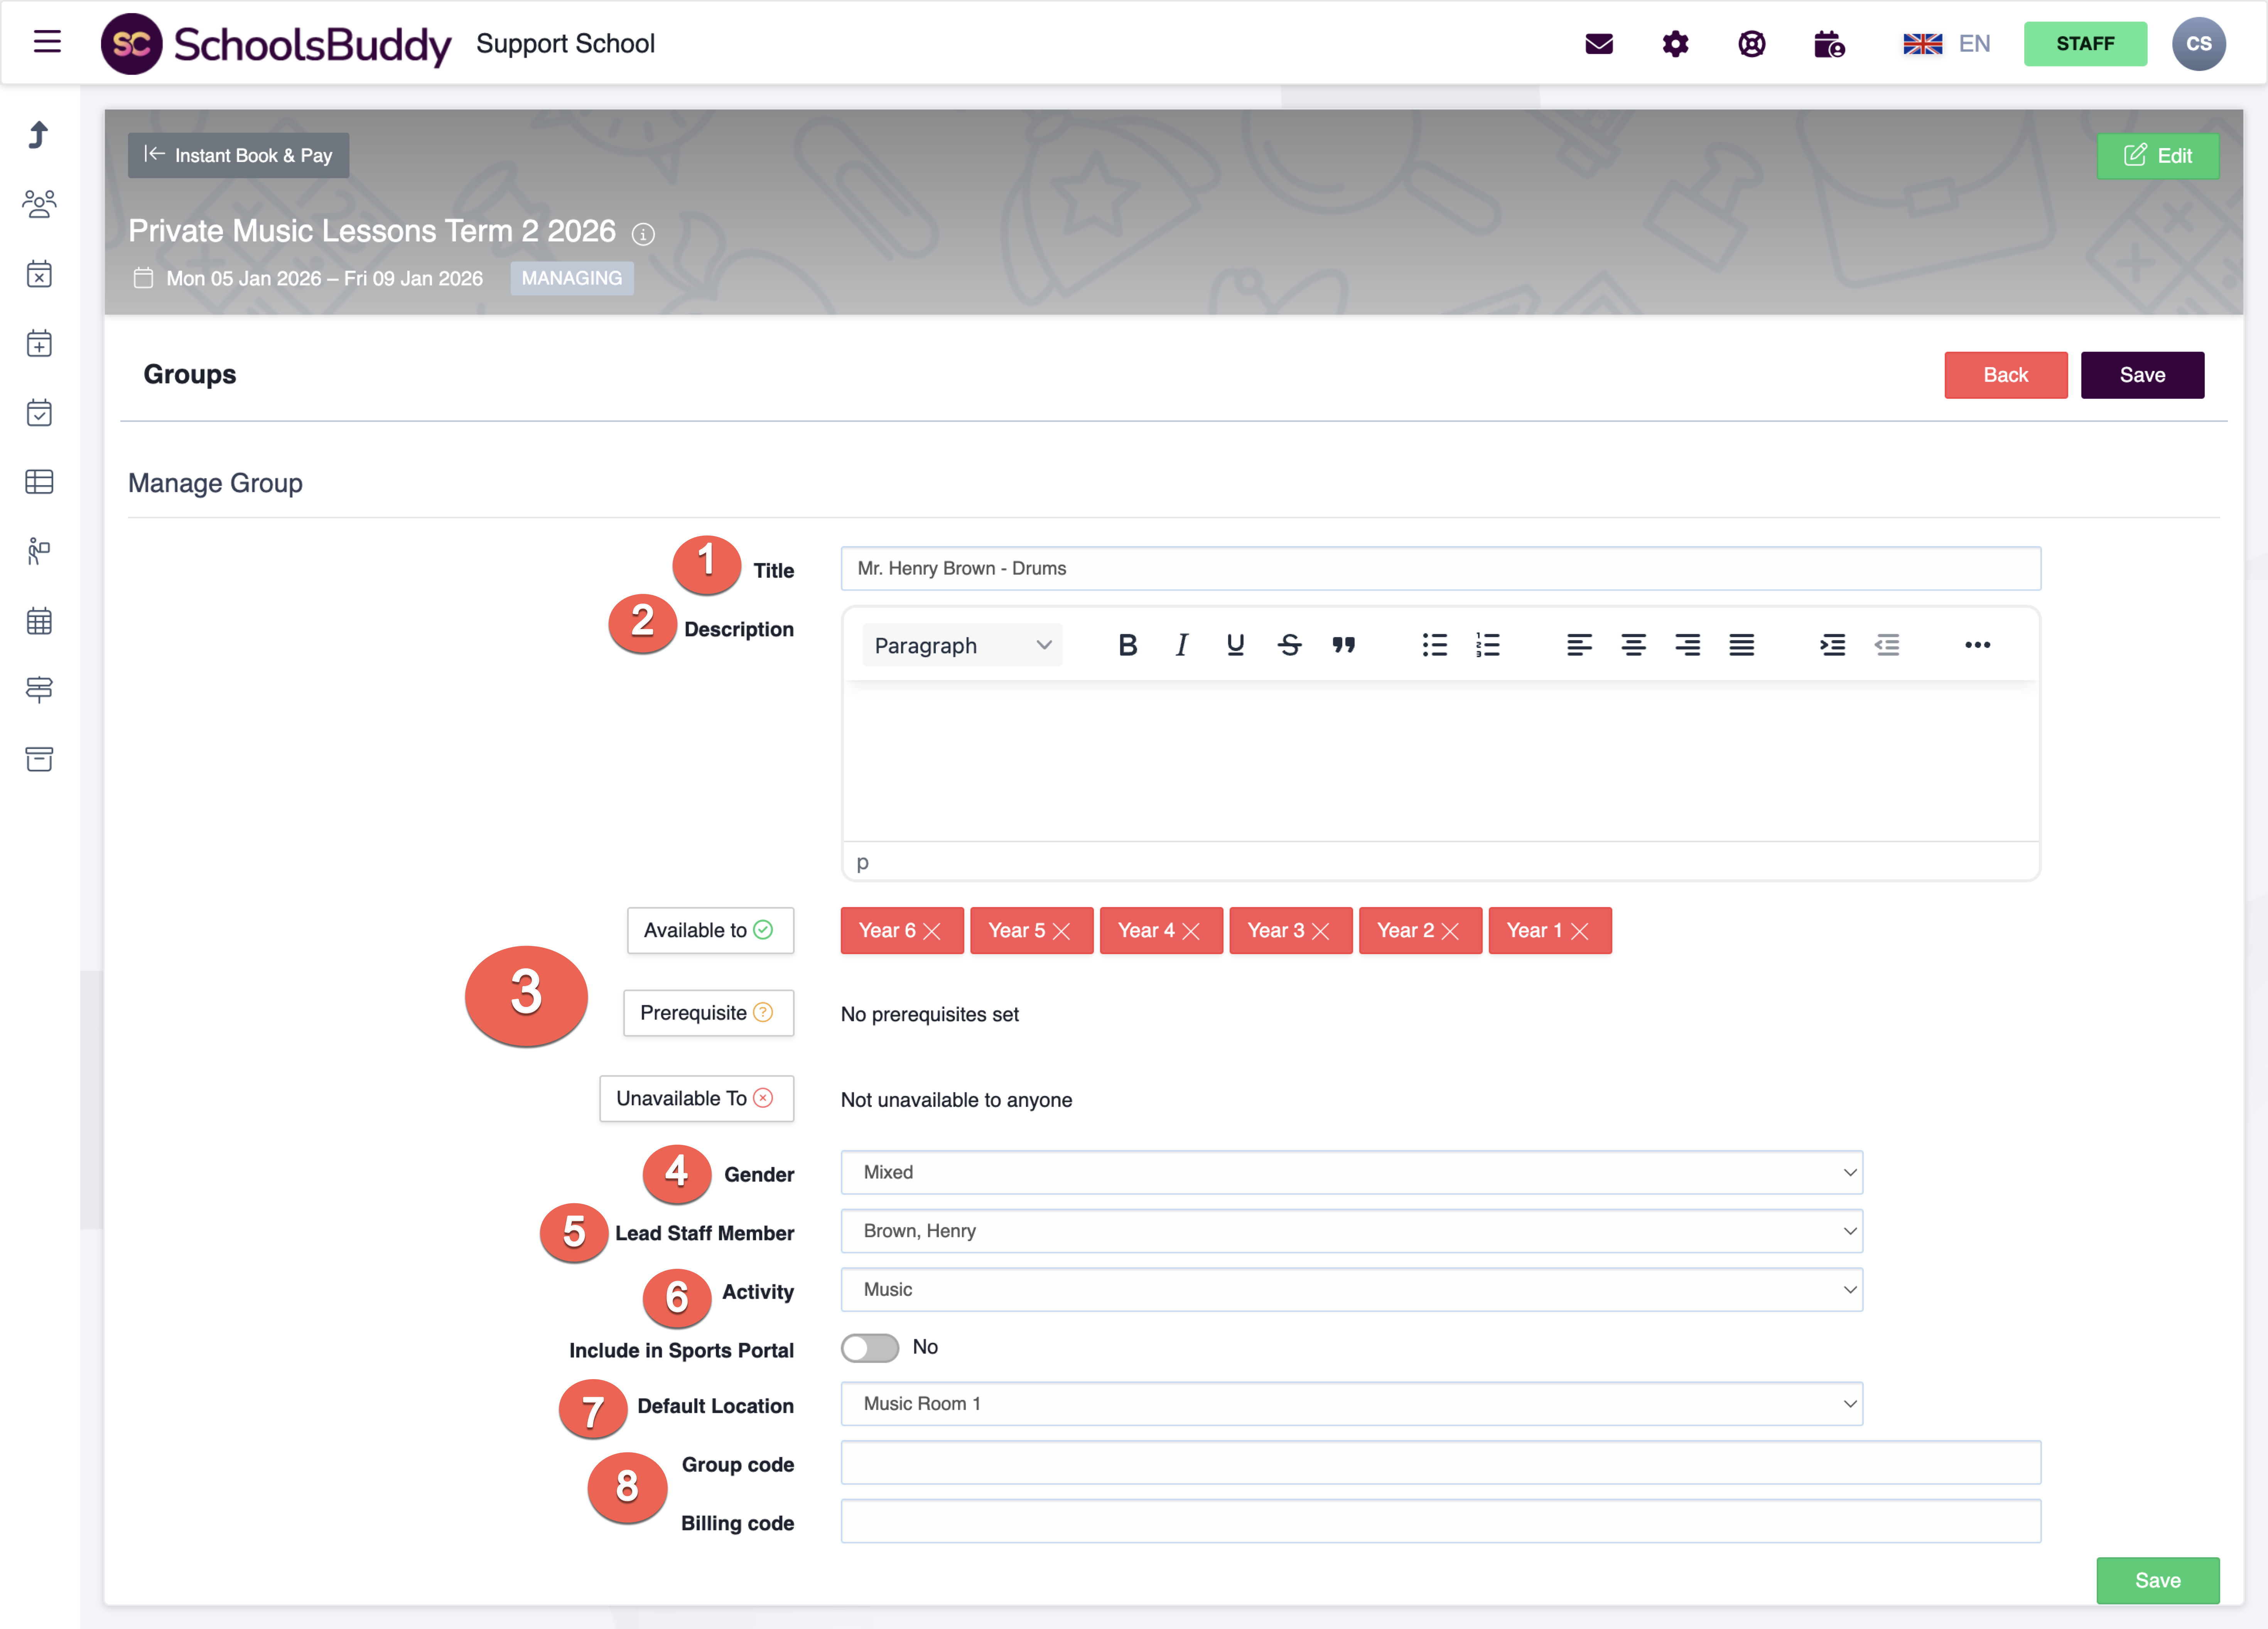This screenshot has height=1629, width=2268.
Task: Click the blockquote icon in editor
Action: coord(1343,645)
